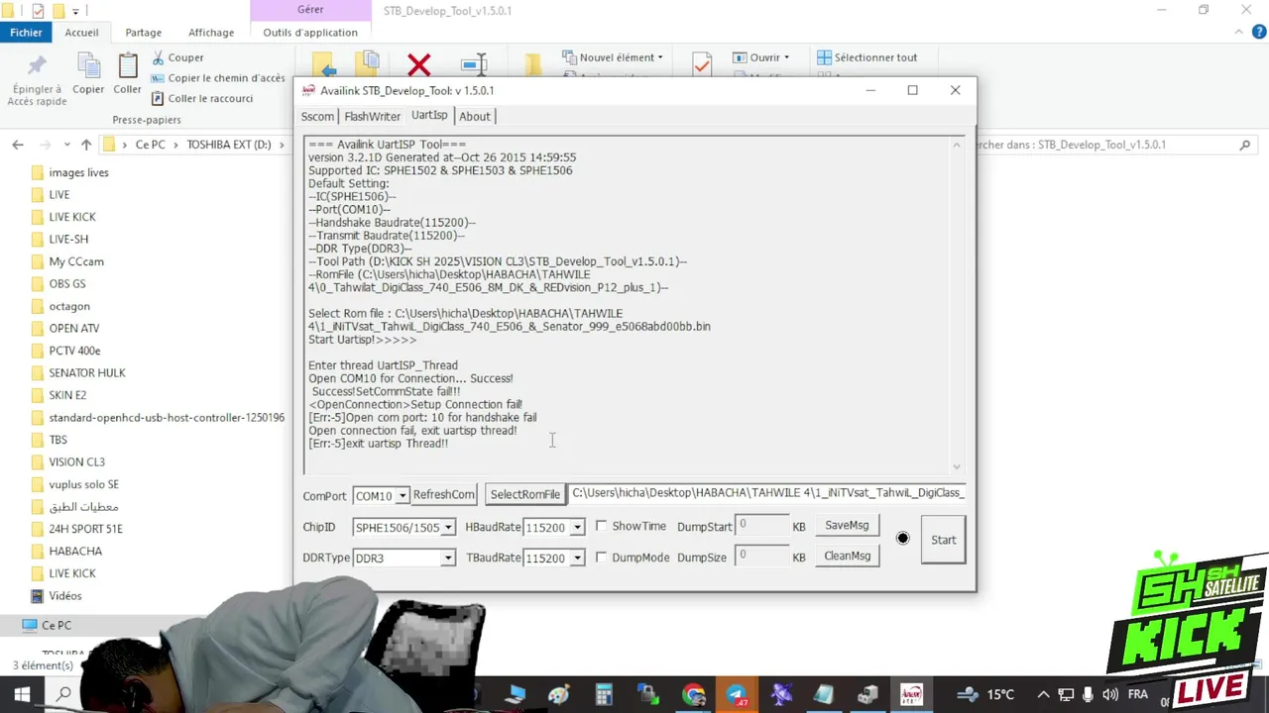
Task: Switch to the About tab
Action: pyautogui.click(x=474, y=116)
